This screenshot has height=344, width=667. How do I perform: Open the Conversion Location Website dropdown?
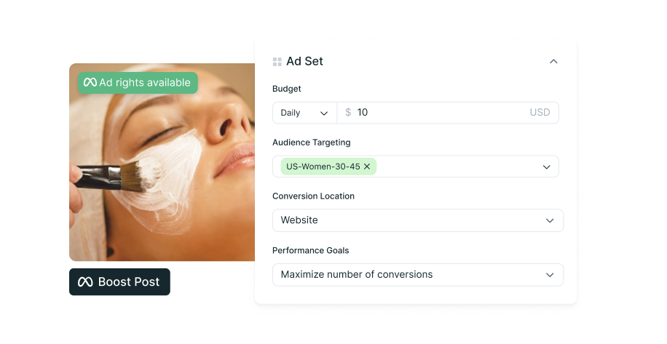tap(418, 220)
